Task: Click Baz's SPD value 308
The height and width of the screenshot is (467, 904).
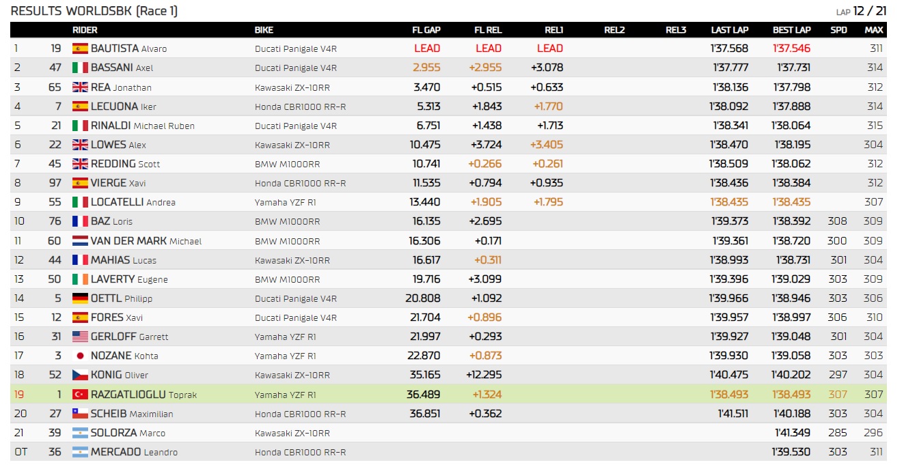Action: click(x=838, y=221)
